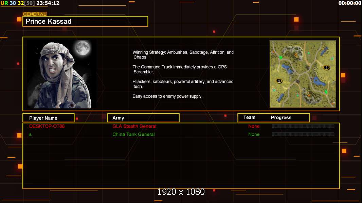This screenshot has height=203, width=362.
Task: Select start position marker 1 on map
Action: click(x=326, y=68)
